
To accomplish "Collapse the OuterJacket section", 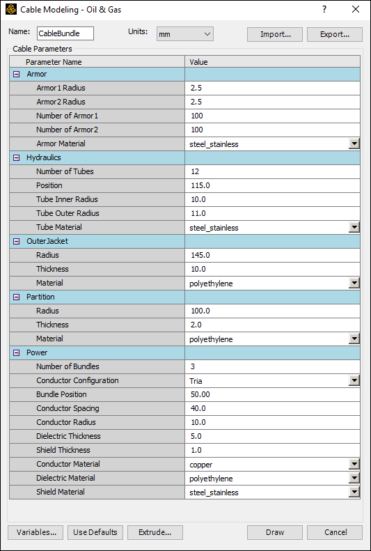I will pyautogui.click(x=16, y=242).
